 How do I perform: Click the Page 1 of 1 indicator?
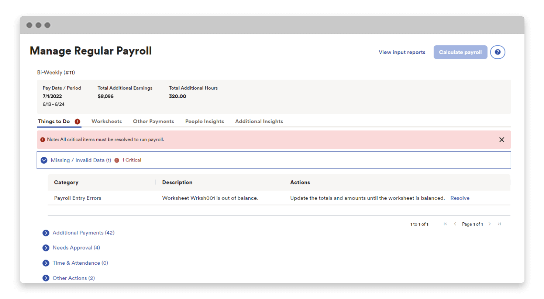pyautogui.click(x=472, y=224)
